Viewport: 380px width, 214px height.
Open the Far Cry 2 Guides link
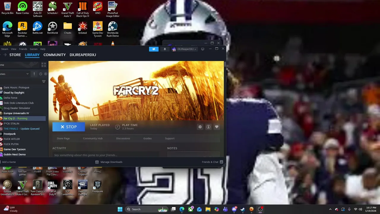point(148,138)
